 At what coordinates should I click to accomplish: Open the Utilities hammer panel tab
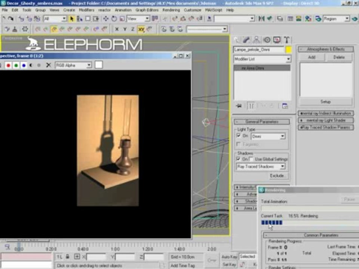pos(287,40)
